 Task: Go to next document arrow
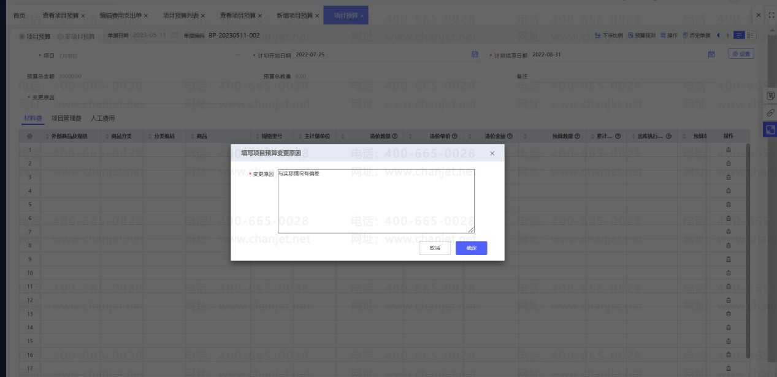pyautogui.click(x=729, y=36)
